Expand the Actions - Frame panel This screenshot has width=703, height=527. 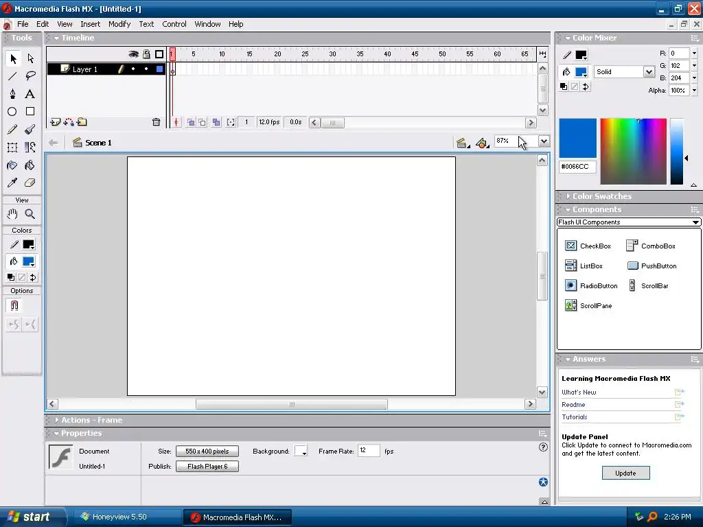(x=56, y=420)
